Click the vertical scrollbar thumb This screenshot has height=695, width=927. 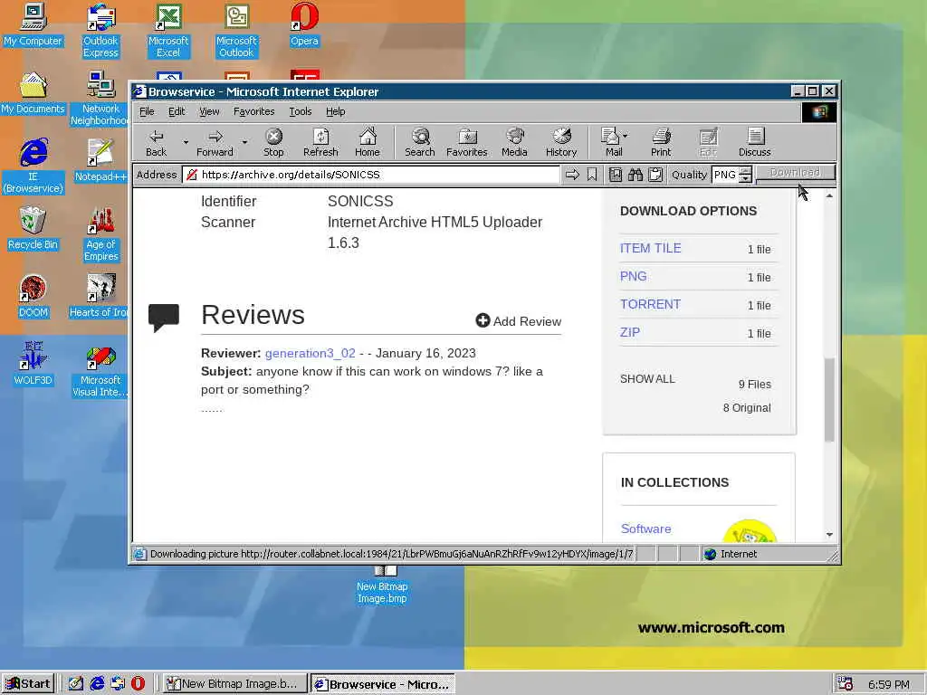[x=829, y=399]
